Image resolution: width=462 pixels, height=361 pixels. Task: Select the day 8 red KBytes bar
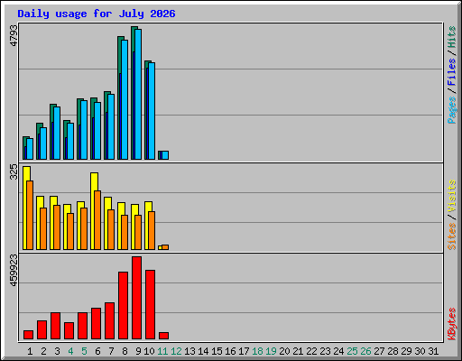point(123,306)
